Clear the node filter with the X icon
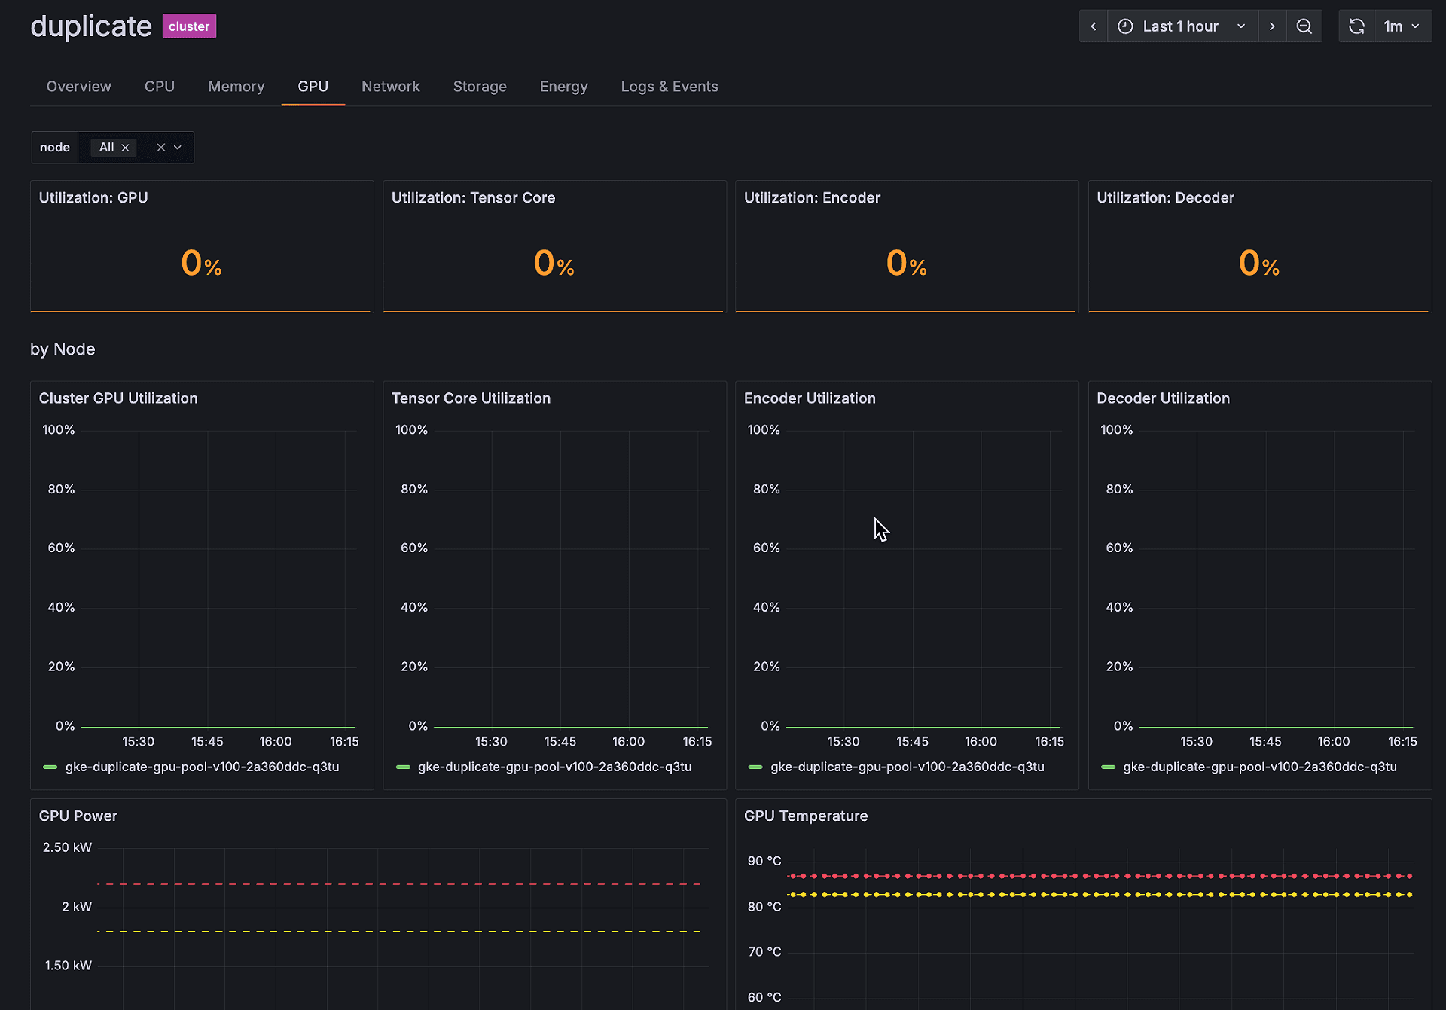 [x=160, y=147]
